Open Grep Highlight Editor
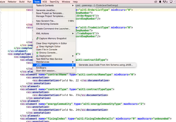 (x=54, y=46)
